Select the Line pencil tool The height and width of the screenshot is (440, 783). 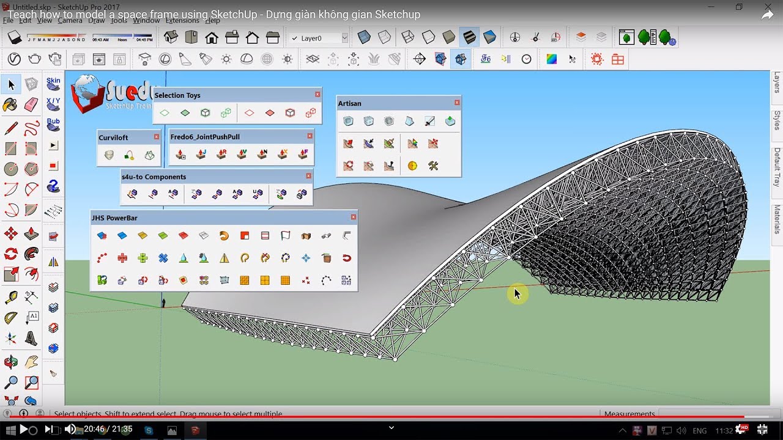click(x=11, y=128)
